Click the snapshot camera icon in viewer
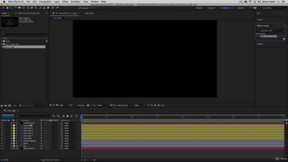 tap(88, 105)
